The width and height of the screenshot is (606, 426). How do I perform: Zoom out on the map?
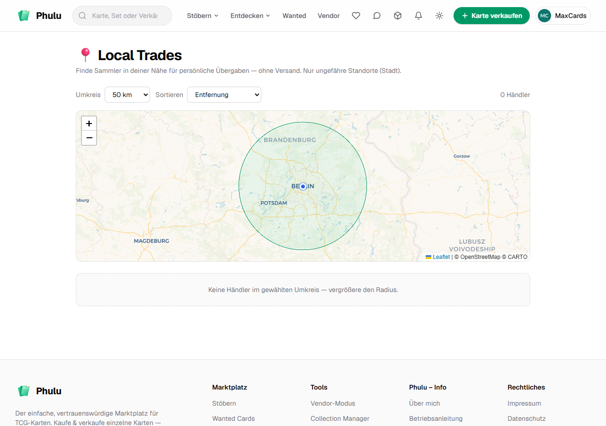89,138
